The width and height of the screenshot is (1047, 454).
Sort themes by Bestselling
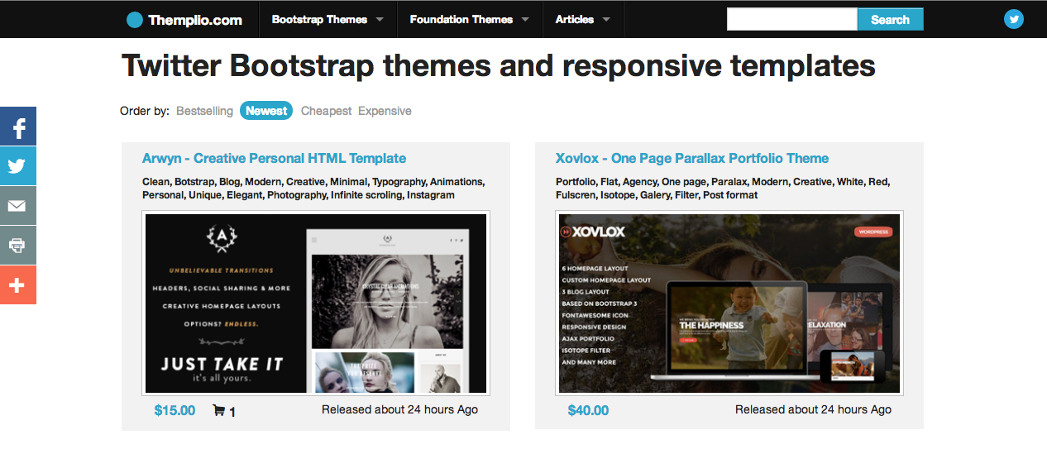click(x=204, y=111)
